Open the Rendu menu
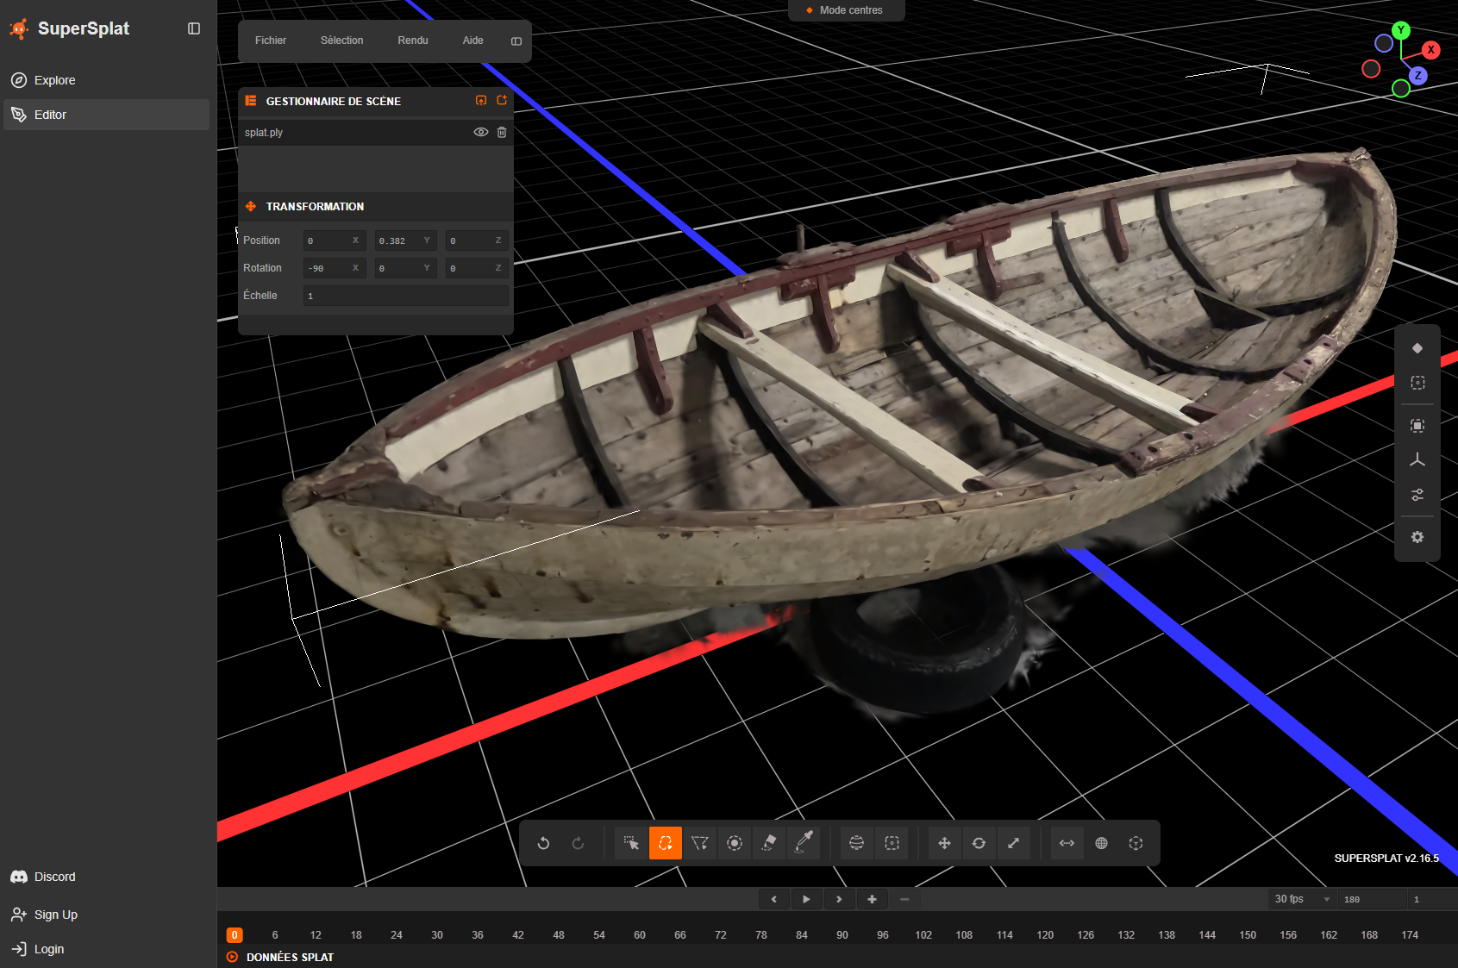The width and height of the screenshot is (1458, 968). coord(412,41)
